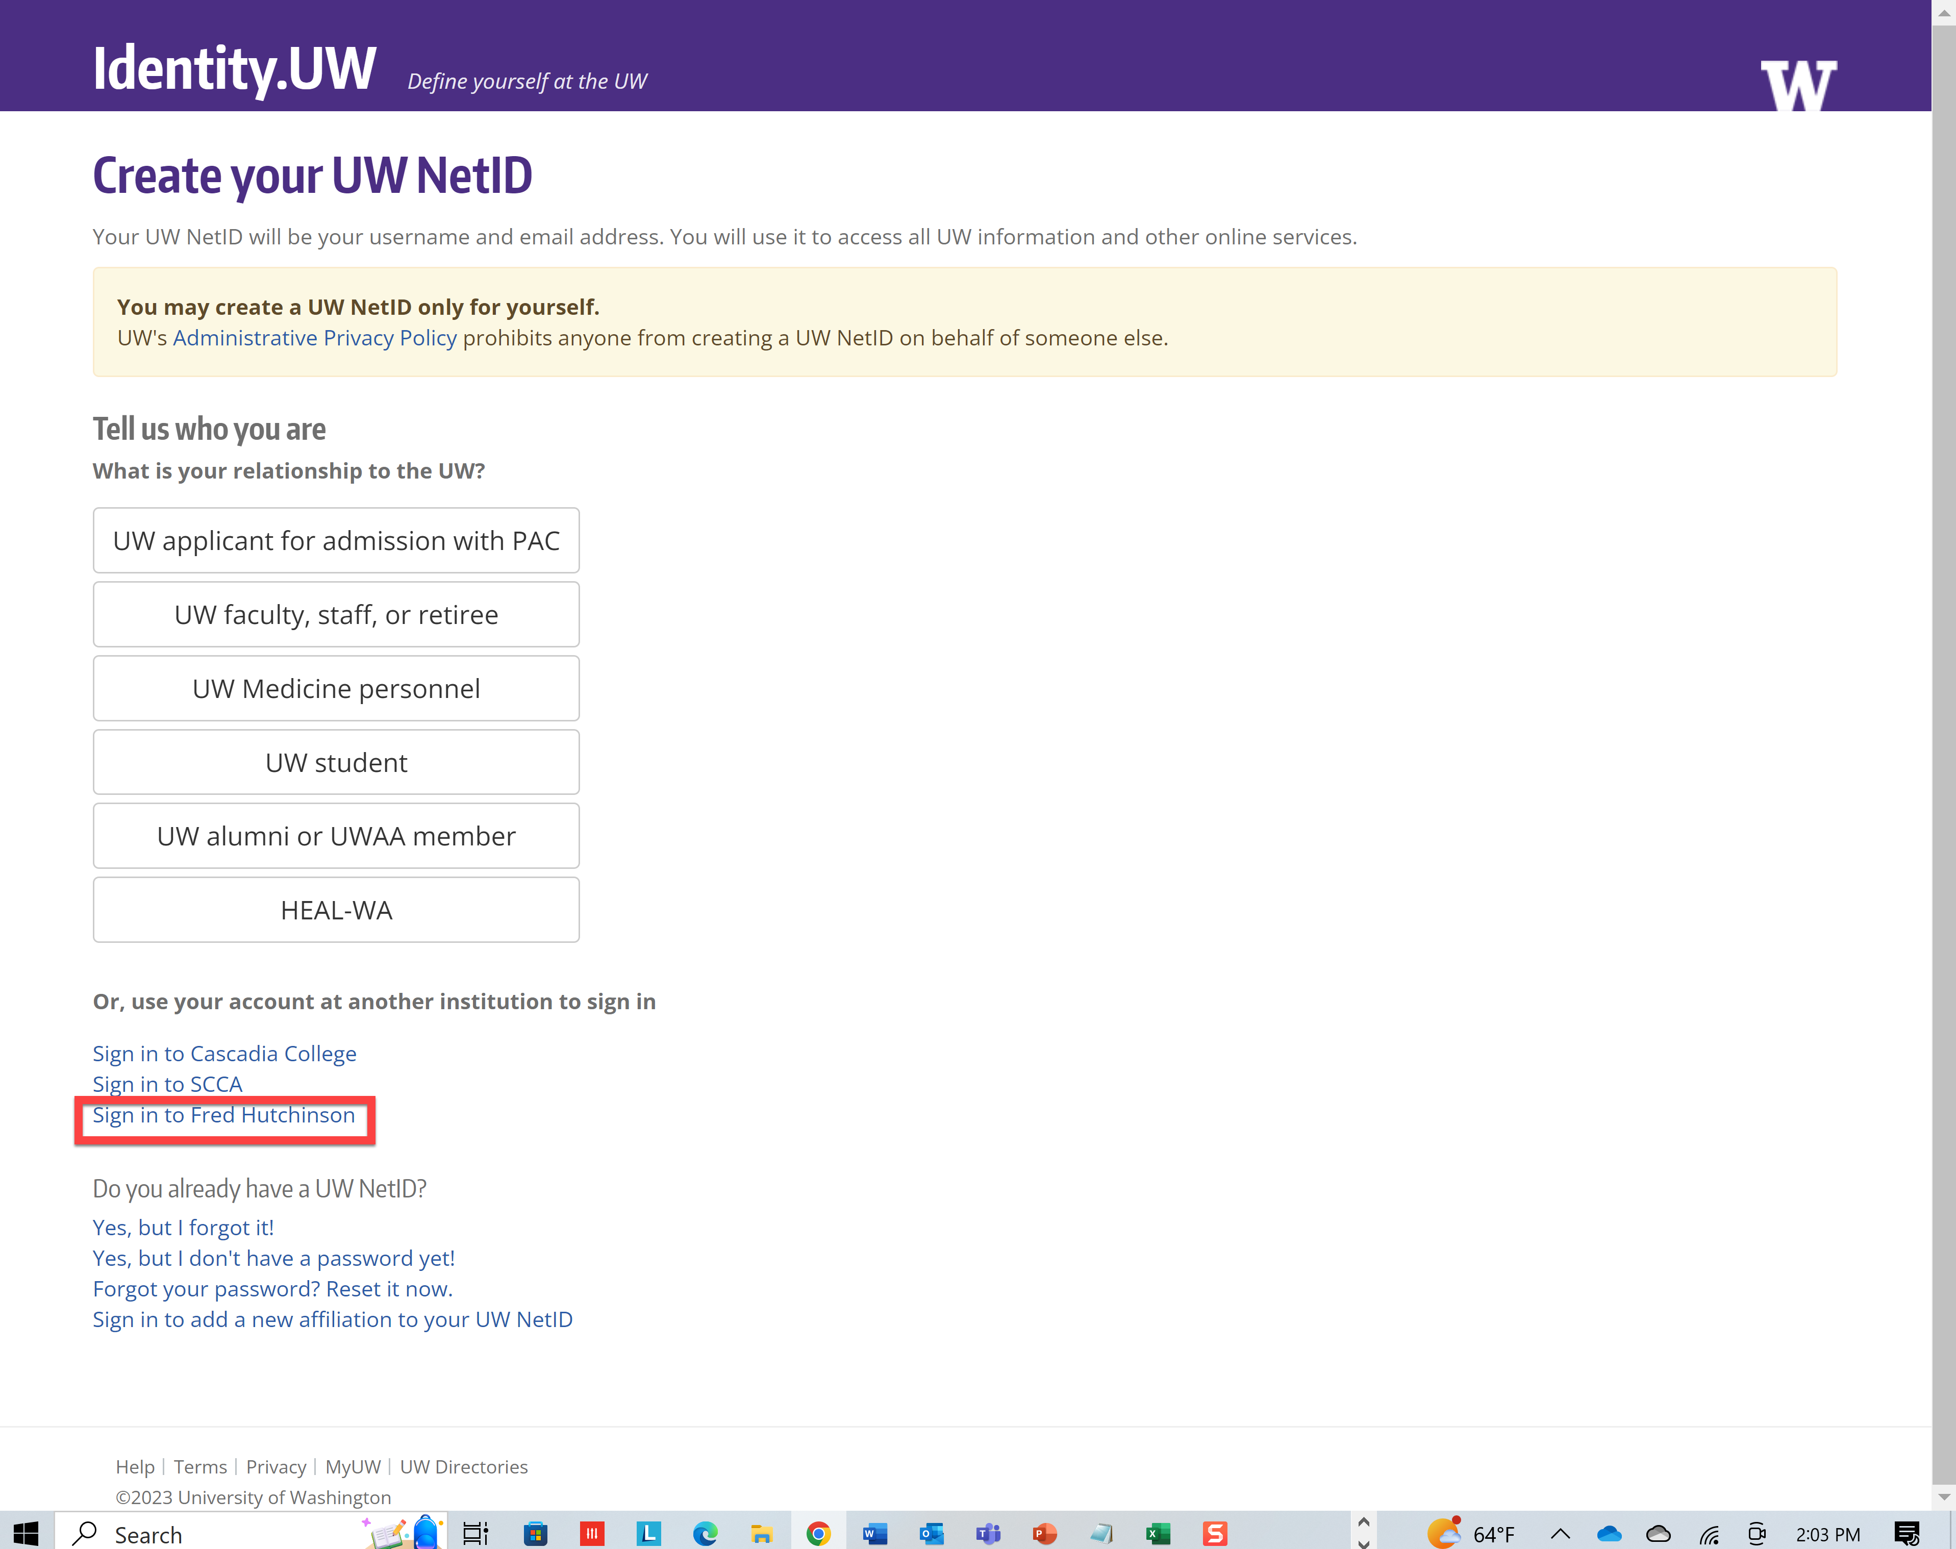Click the blue OneDrive cloud tray icon

1609,1534
